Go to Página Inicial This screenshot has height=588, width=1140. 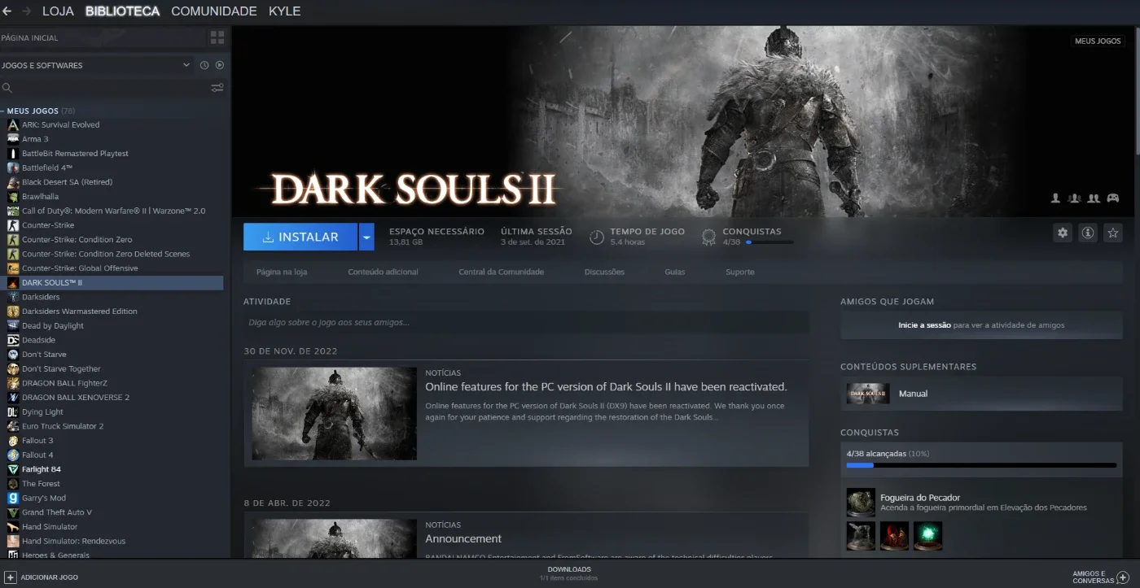click(x=30, y=38)
